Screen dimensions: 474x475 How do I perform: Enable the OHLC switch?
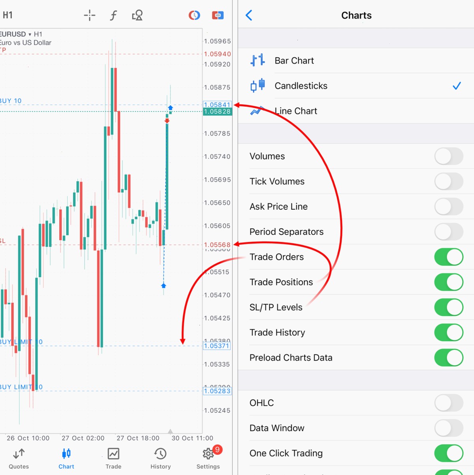pyautogui.click(x=449, y=403)
